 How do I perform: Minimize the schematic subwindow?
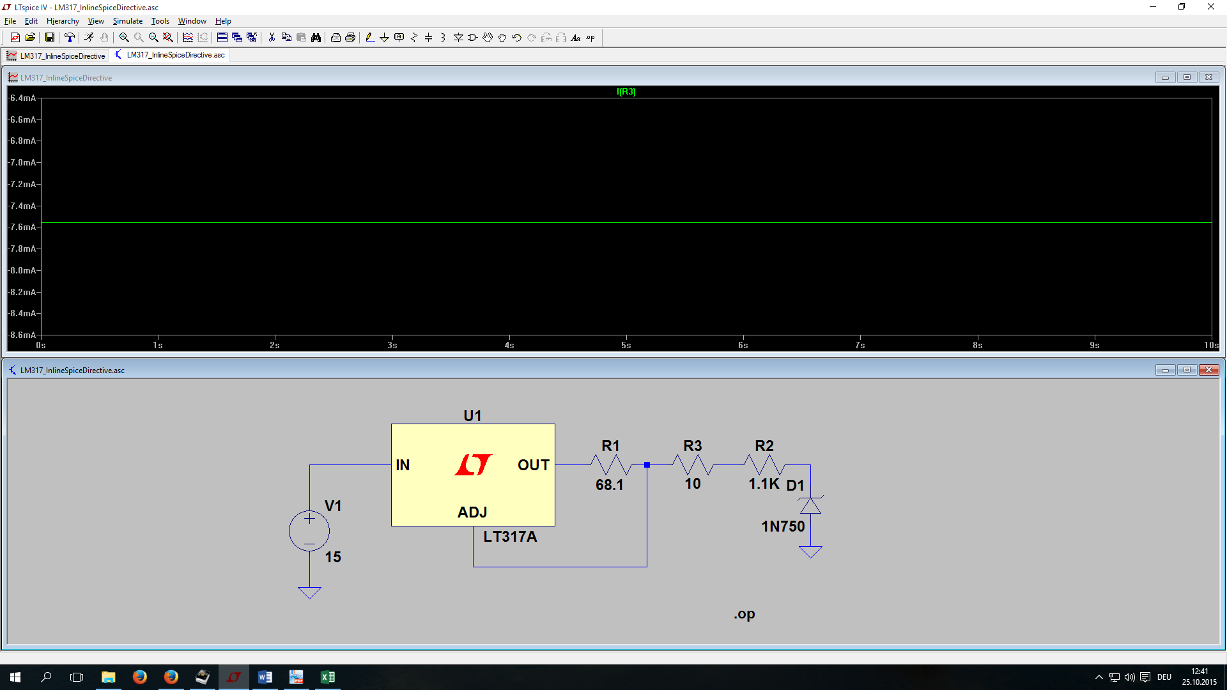1165,370
